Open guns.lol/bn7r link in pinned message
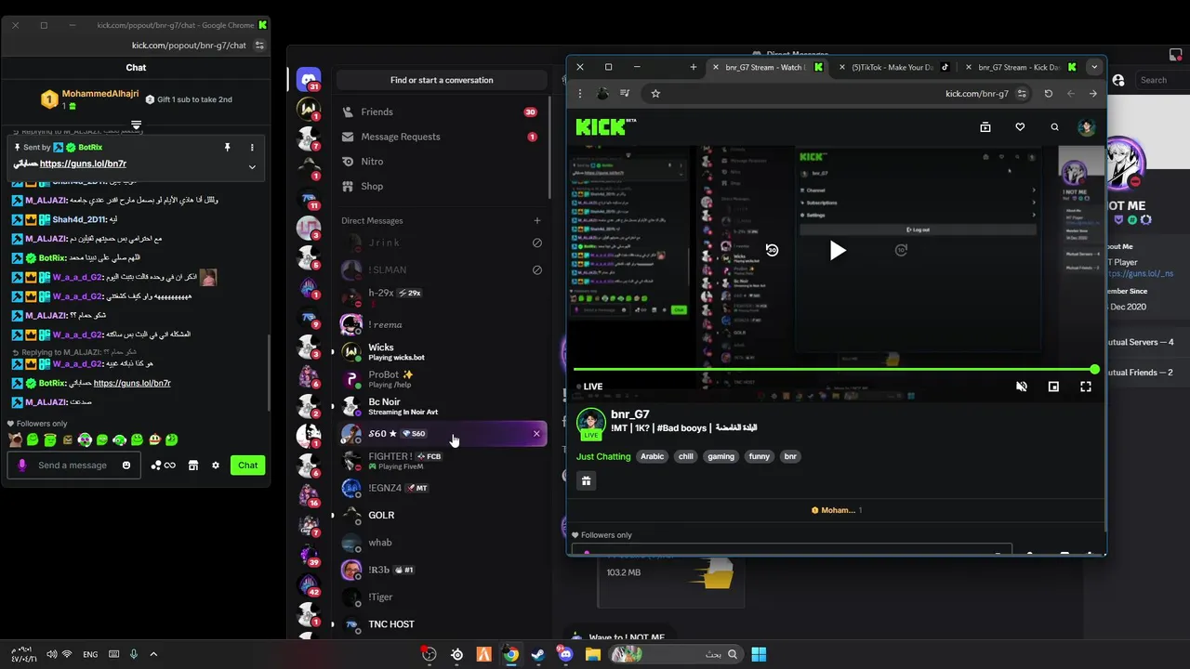The width and height of the screenshot is (1190, 669). [x=83, y=164]
